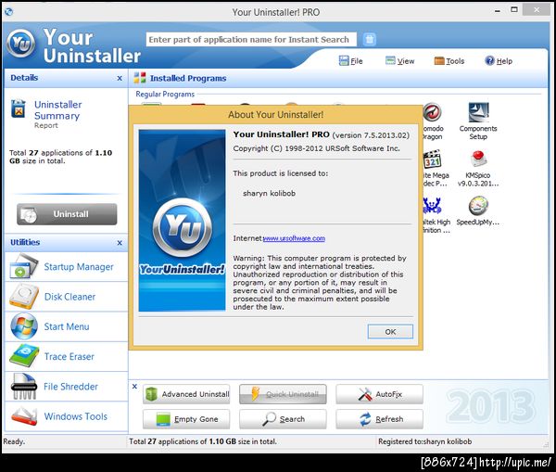
Task: Open the Uninstaller Summary report icon
Action: coord(19,108)
